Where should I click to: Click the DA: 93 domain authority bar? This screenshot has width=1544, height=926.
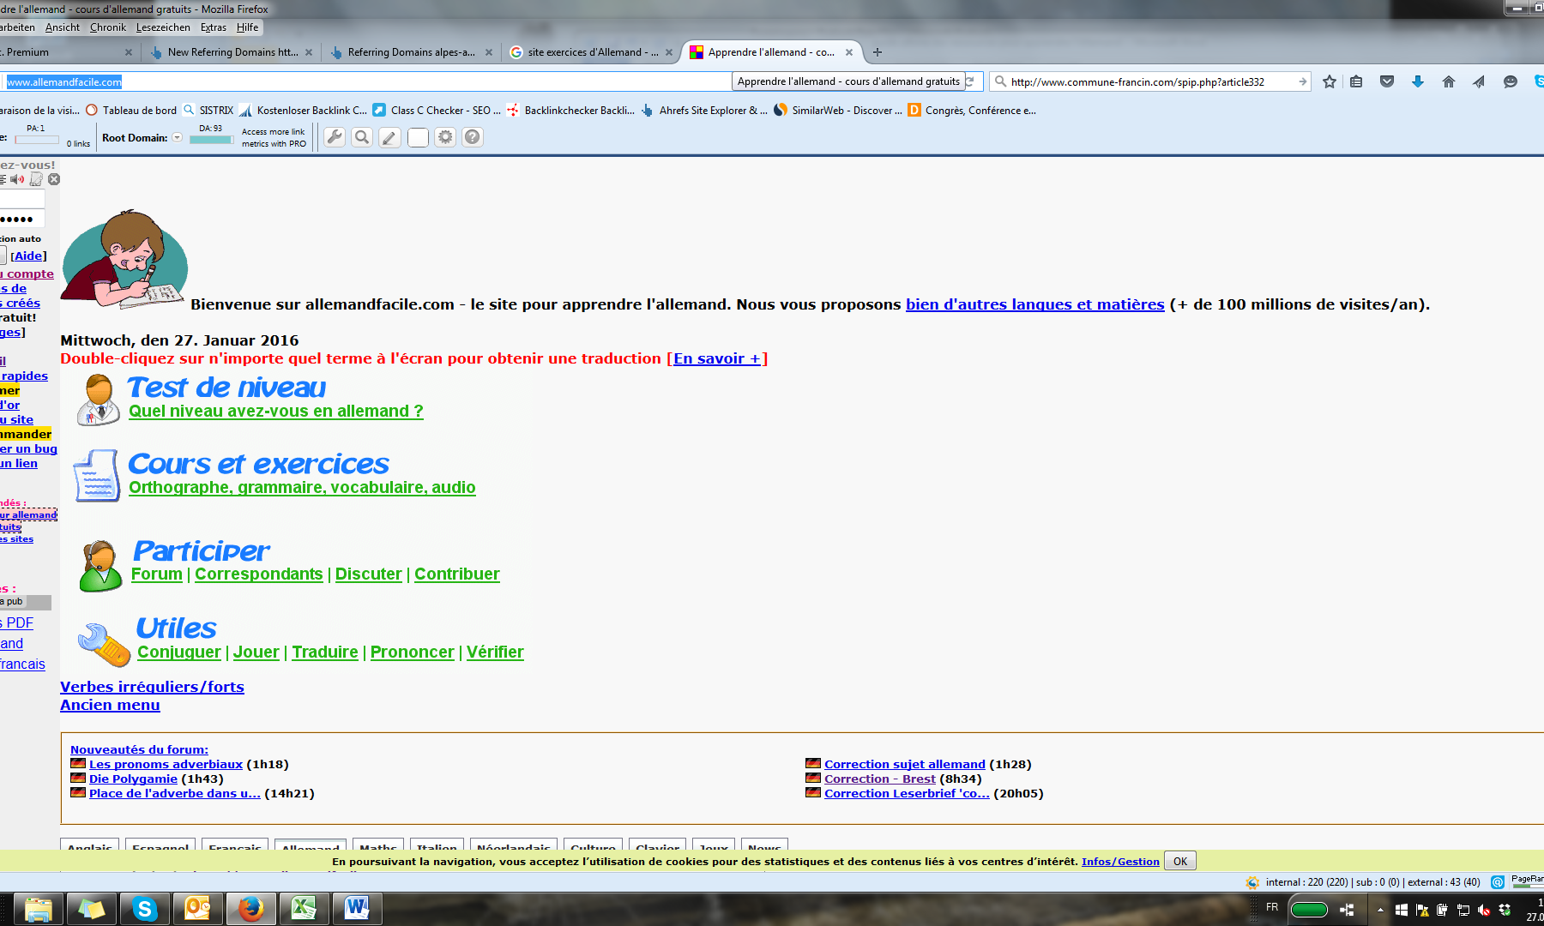pos(211,140)
